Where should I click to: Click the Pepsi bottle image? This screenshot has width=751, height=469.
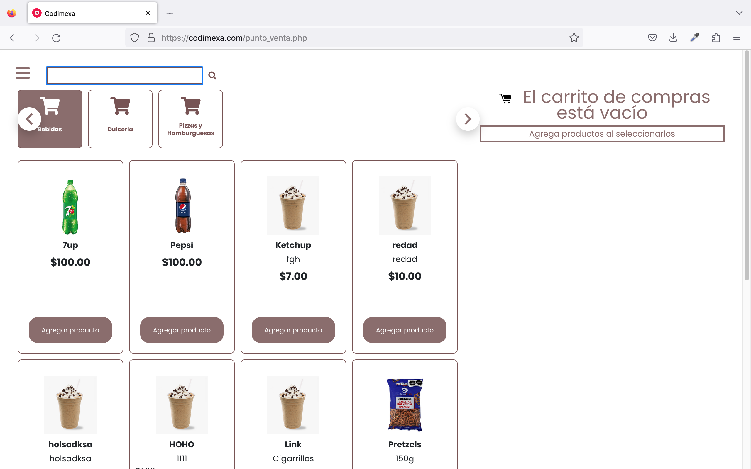coord(182,205)
